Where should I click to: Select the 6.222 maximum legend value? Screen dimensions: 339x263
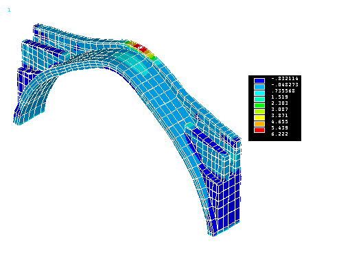click(279, 134)
